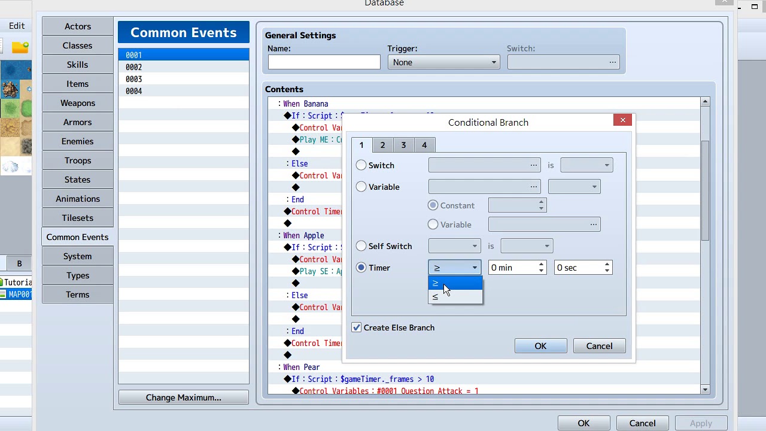Select common event 0002 in the list
Viewport: 766px width, 431px height.
183,67
